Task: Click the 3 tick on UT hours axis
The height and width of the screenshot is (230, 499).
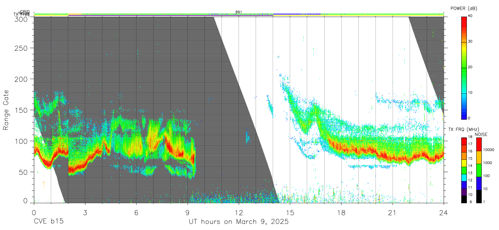Action: coord(85,213)
